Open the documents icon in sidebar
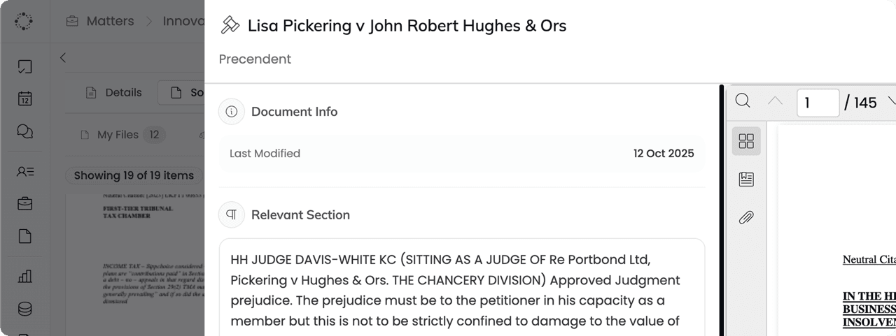The width and height of the screenshot is (896, 336). pyautogui.click(x=24, y=236)
